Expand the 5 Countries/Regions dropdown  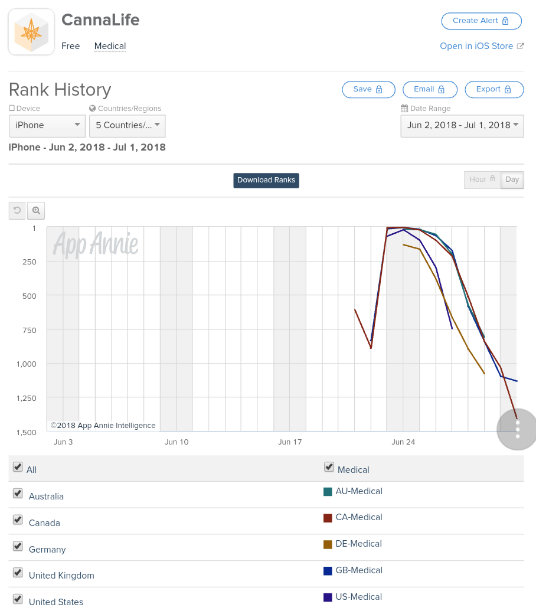127,125
